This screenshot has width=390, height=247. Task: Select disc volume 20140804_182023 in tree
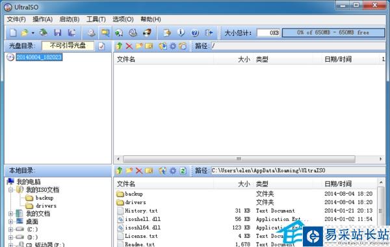(x=39, y=57)
